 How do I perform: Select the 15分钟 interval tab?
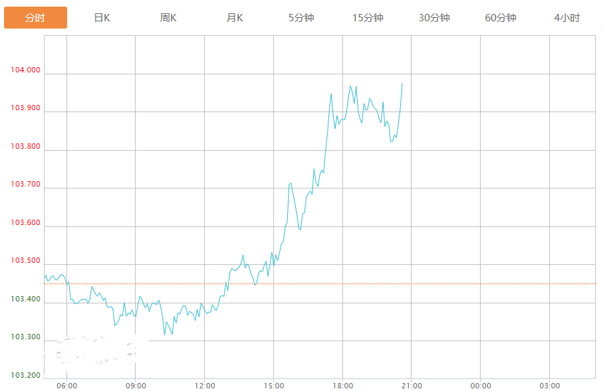point(368,18)
